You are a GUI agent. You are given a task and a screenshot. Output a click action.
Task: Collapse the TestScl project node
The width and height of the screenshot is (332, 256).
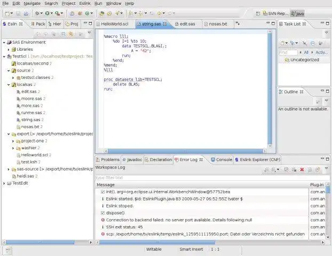click(x=4, y=57)
